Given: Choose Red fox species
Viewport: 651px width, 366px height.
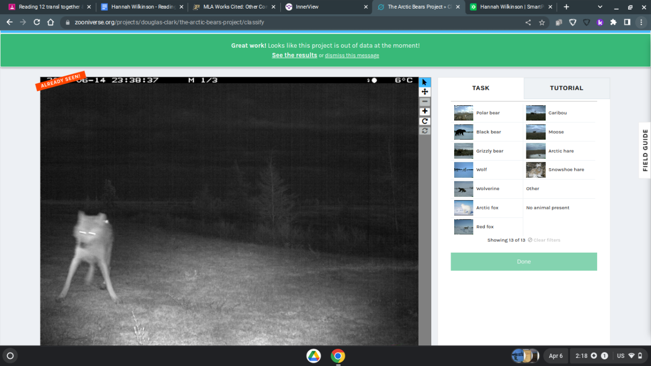Looking at the screenshot, I should 487,227.
